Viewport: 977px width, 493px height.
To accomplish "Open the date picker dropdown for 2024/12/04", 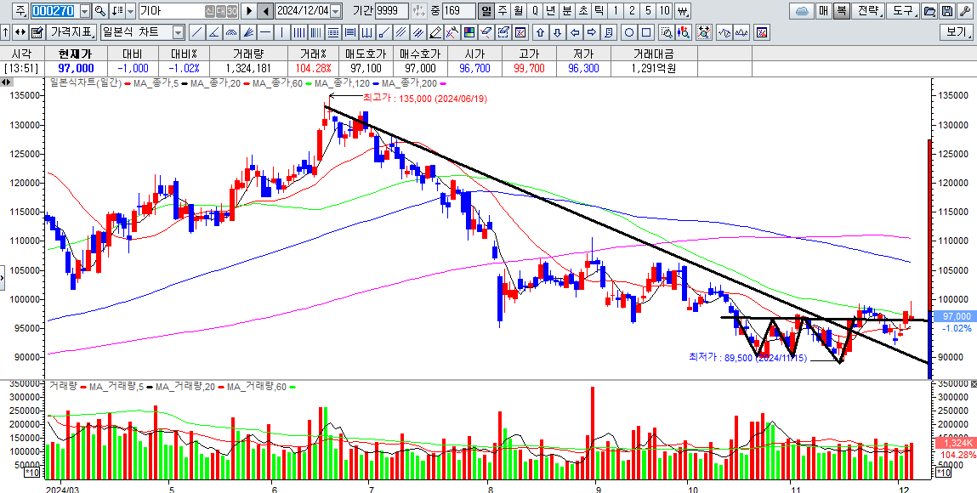I will click(x=335, y=11).
